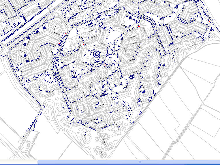Click the smiley face made of blue dots
The height and width of the screenshot is (165, 220).
[97, 54]
